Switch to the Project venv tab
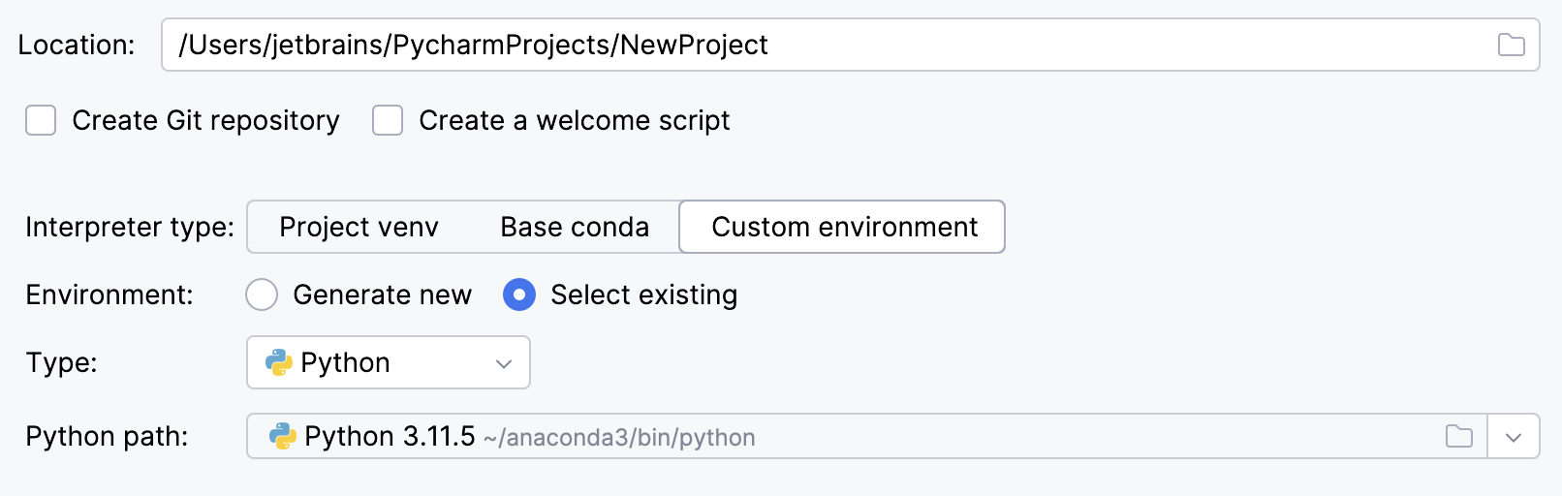1562x496 pixels. coord(359,227)
